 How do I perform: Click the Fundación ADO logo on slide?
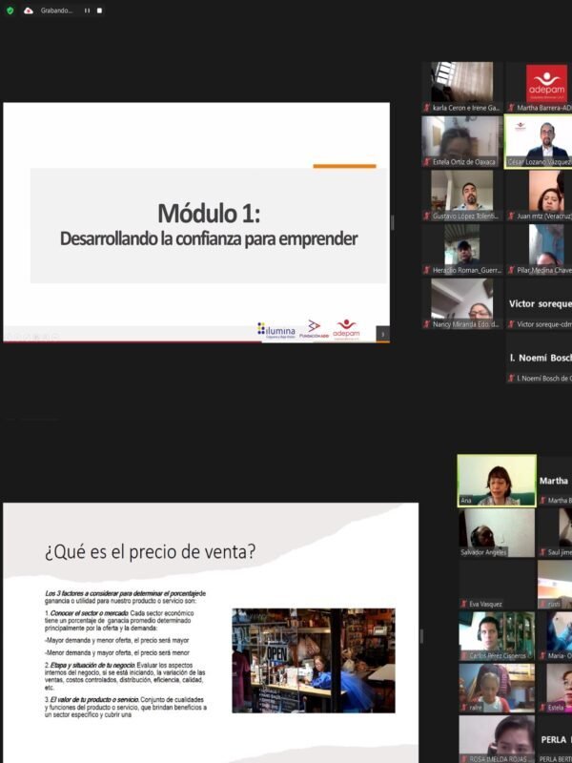pos(315,330)
